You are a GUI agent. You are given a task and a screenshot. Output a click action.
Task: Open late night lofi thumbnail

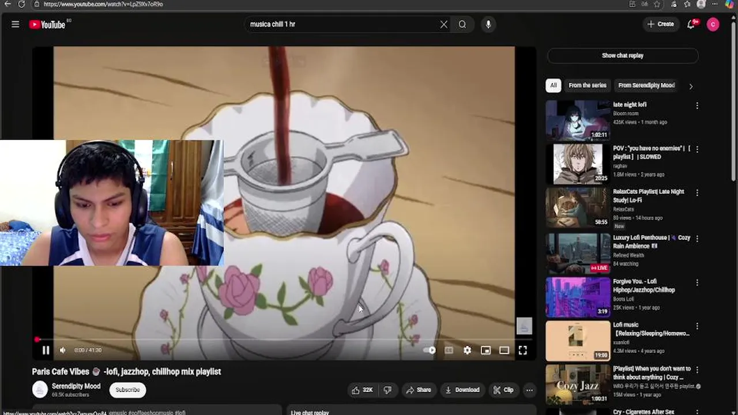578,120
